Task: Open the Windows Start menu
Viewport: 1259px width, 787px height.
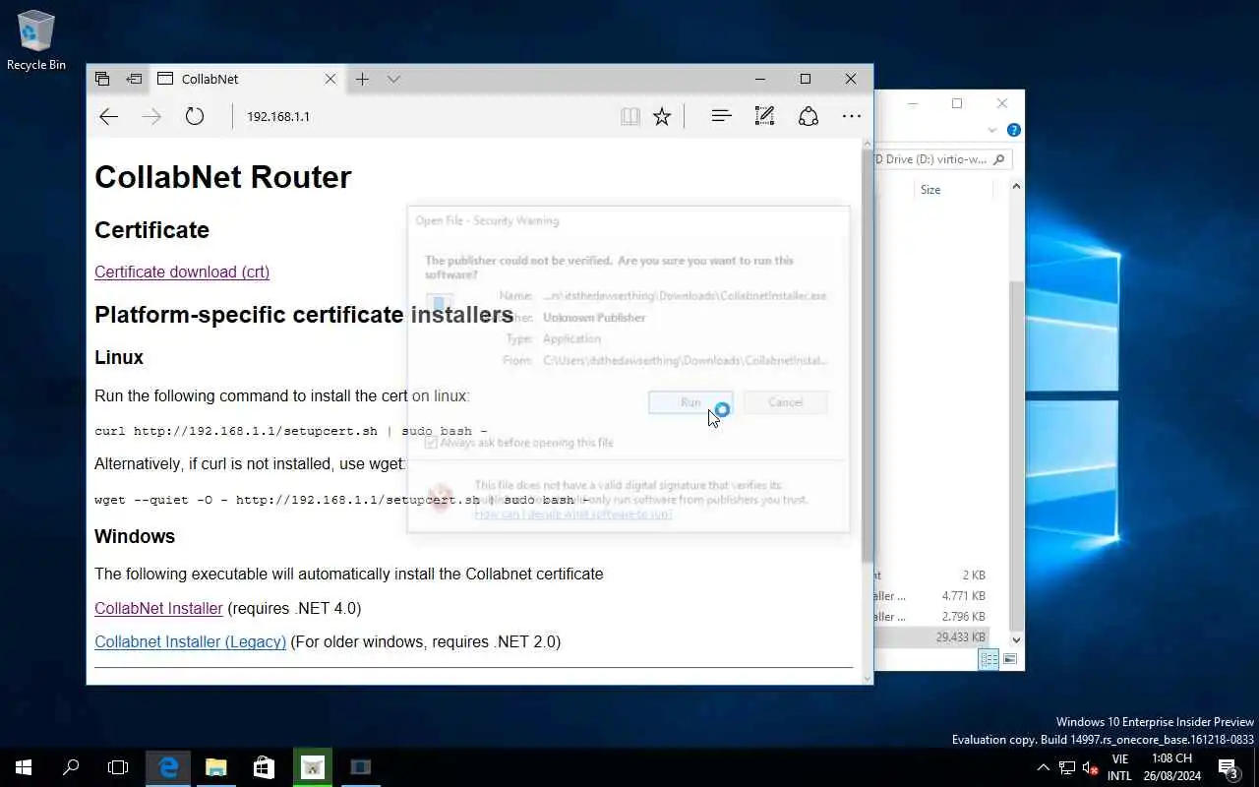Action: click(24, 767)
